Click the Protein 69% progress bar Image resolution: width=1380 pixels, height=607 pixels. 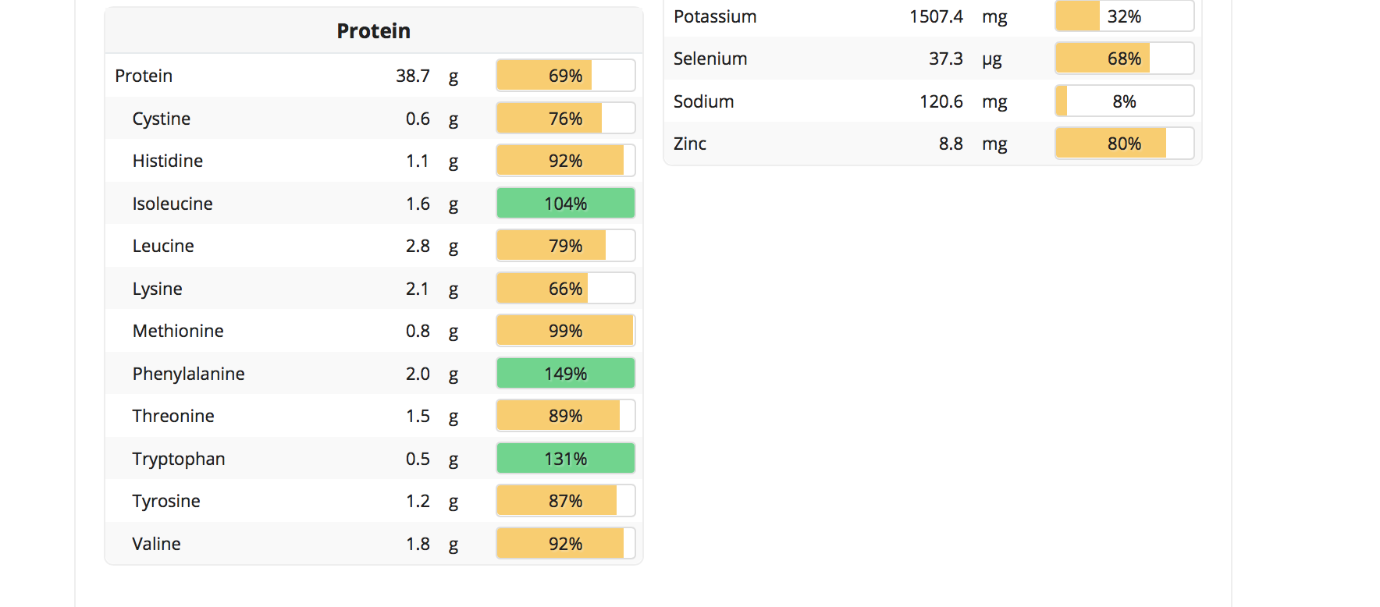click(x=565, y=76)
